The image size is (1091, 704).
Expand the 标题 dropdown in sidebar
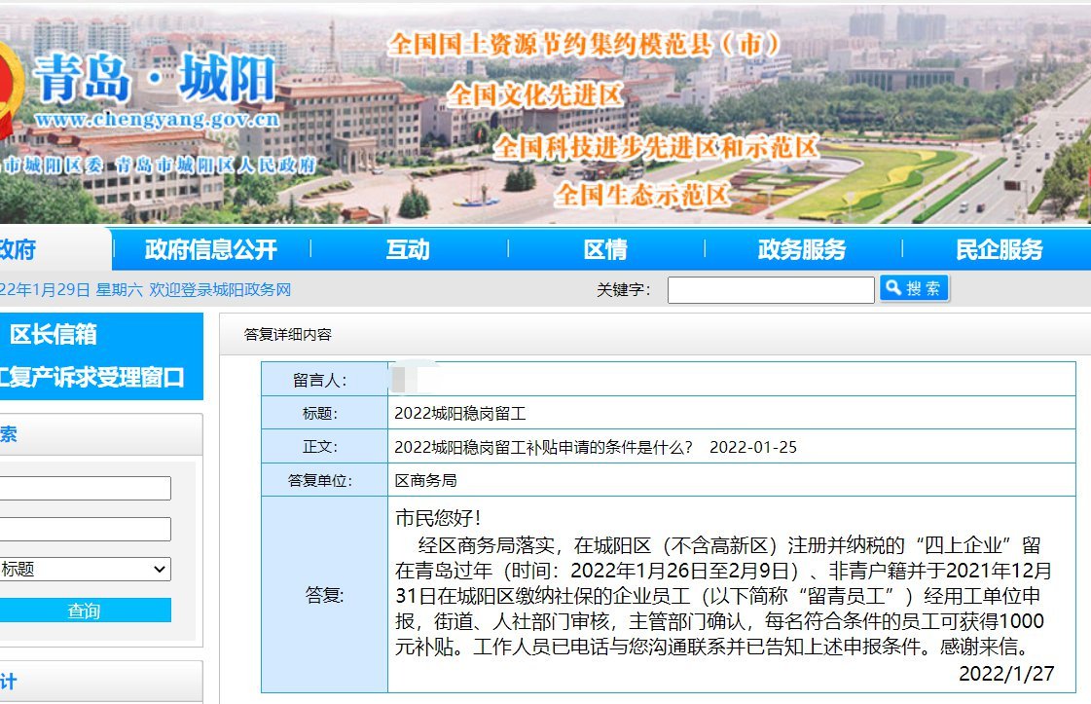(85, 570)
